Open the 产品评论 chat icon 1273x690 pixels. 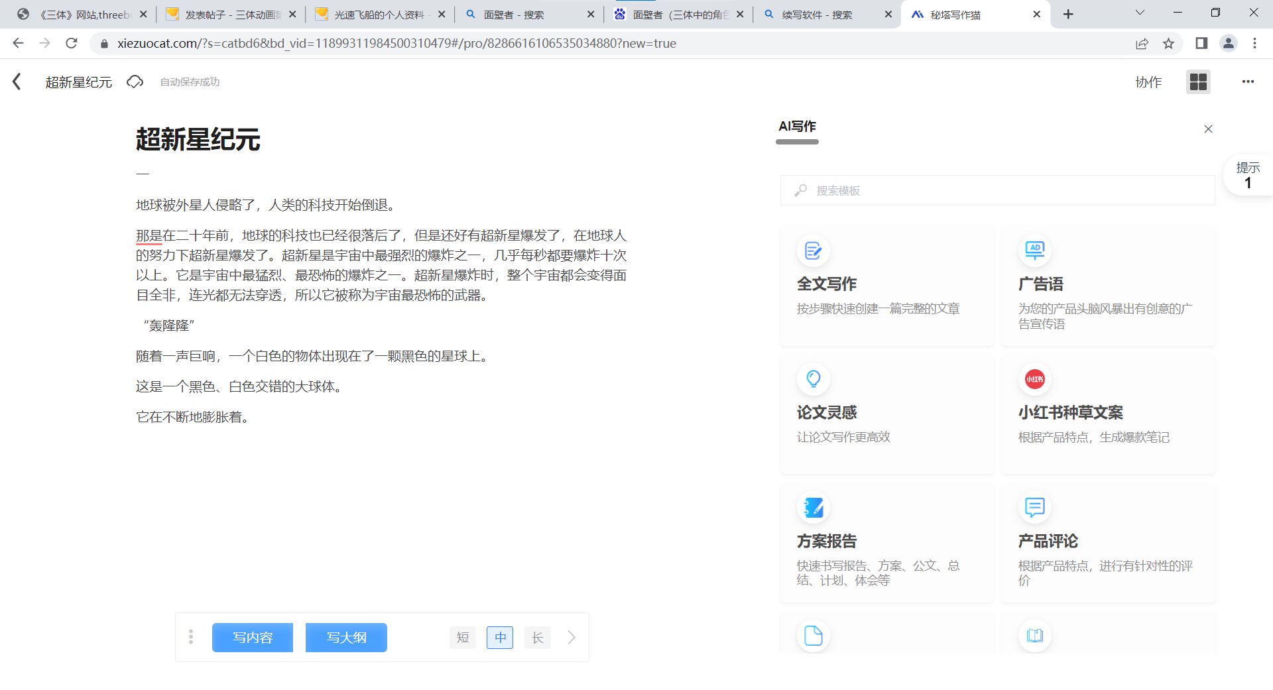point(1035,508)
